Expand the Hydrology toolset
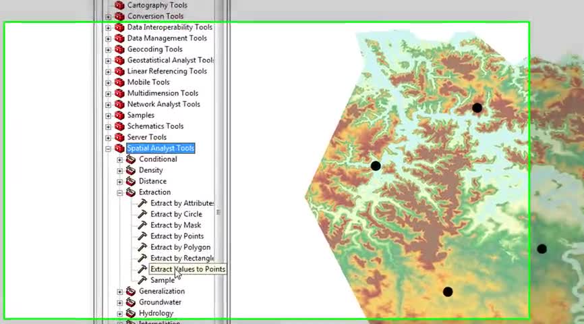Screen dimensions: 584x324 (x=119, y=314)
